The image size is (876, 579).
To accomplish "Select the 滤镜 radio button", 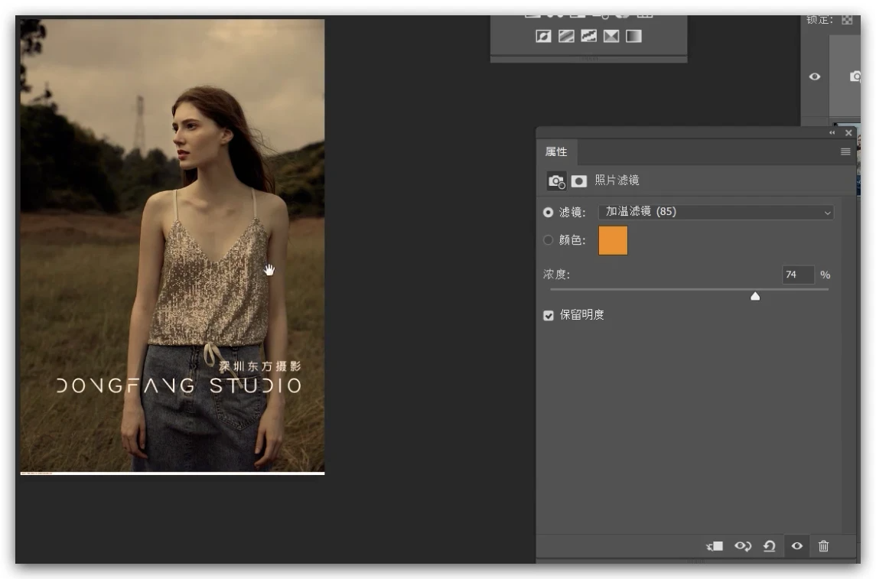I will [548, 212].
